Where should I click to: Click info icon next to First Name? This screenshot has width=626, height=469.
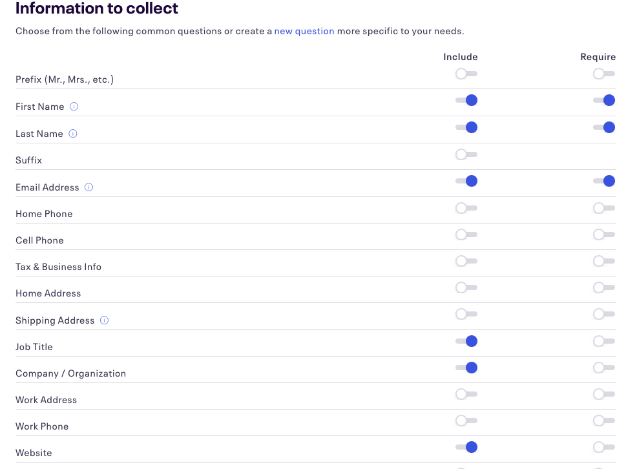pyautogui.click(x=74, y=107)
